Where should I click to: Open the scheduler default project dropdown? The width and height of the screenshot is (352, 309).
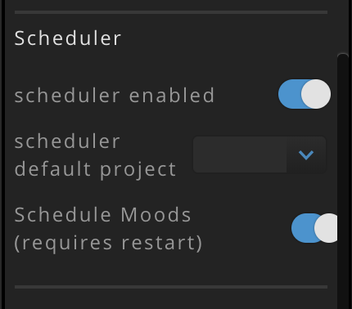pyautogui.click(x=259, y=154)
